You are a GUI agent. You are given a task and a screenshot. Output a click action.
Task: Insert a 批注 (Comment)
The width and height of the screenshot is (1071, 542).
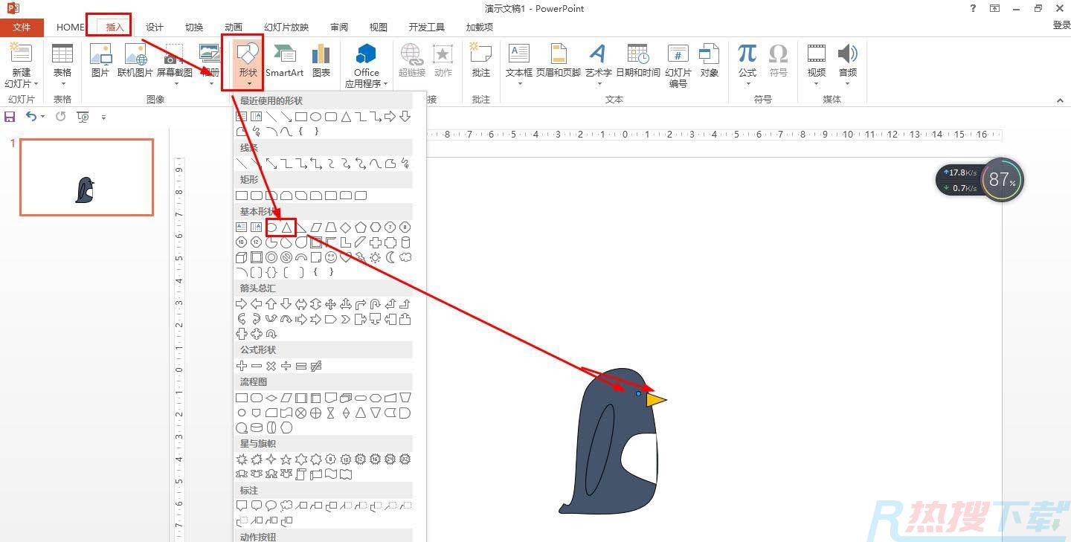[x=481, y=61]
